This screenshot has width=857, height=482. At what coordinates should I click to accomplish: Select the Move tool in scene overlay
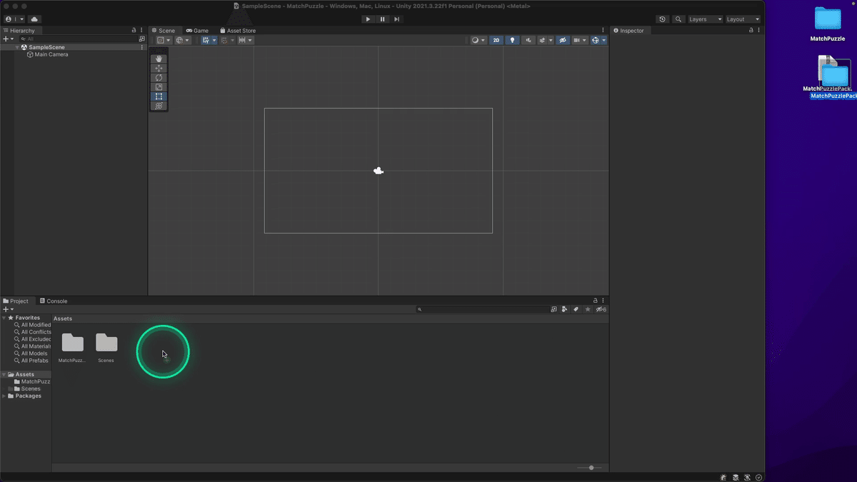pyautogui.click(x=159, y=69)
